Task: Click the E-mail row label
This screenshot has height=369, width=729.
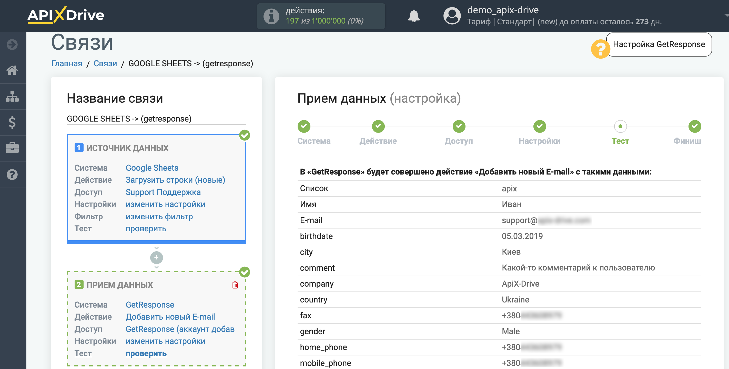Action: (311, 220)
